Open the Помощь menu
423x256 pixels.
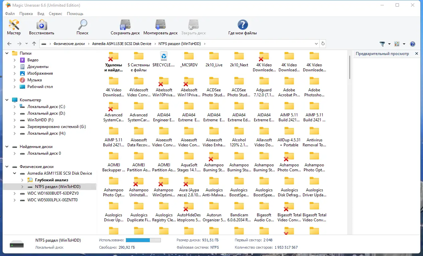click(75, 14)
